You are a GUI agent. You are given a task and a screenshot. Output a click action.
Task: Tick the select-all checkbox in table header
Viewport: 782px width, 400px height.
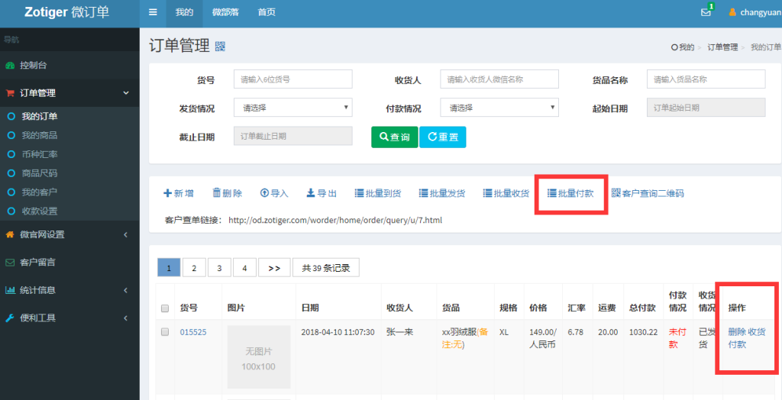click(165, 308)
